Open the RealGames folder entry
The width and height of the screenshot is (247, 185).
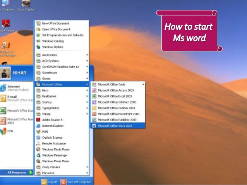tap(62, 96)
